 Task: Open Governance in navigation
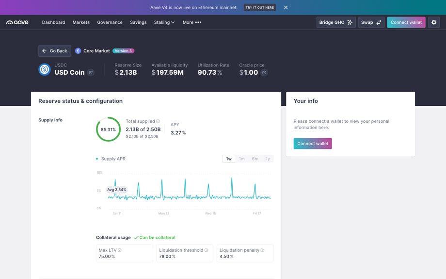click(110, 22)
